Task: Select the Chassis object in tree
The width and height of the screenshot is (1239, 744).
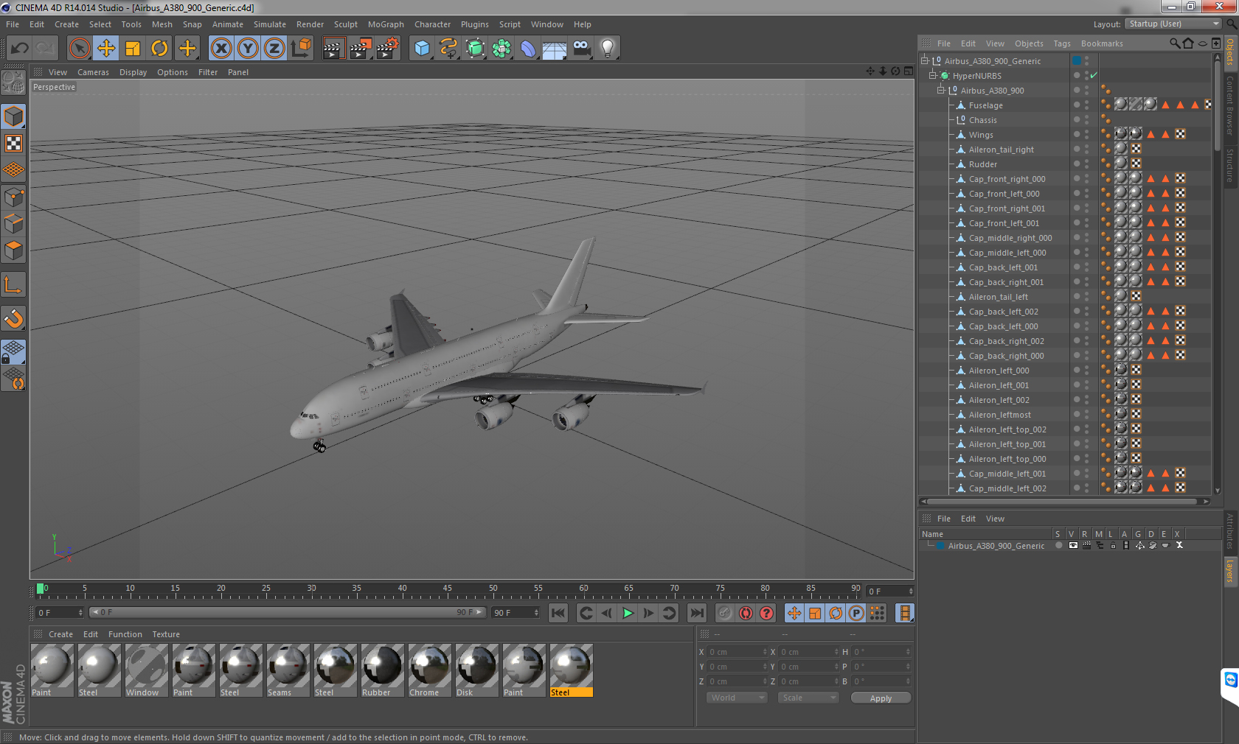Action: 982,120
